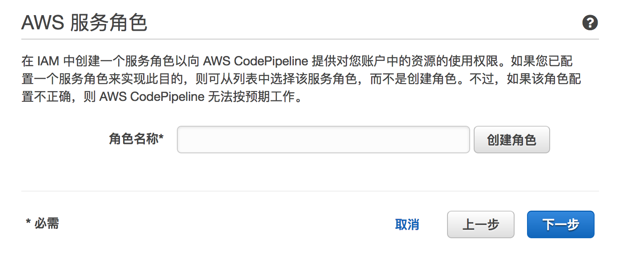
Task: Click the * 必需 required note
Action: click(x=42, y=223)
